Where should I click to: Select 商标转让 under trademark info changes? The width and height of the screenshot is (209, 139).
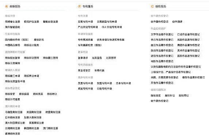click(x=52, y=94)
